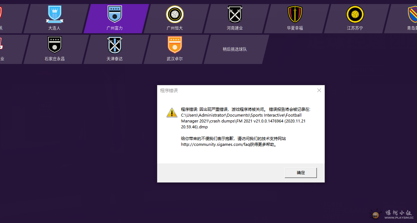Click the warning triangle icon in dialog

click(172, 113)
